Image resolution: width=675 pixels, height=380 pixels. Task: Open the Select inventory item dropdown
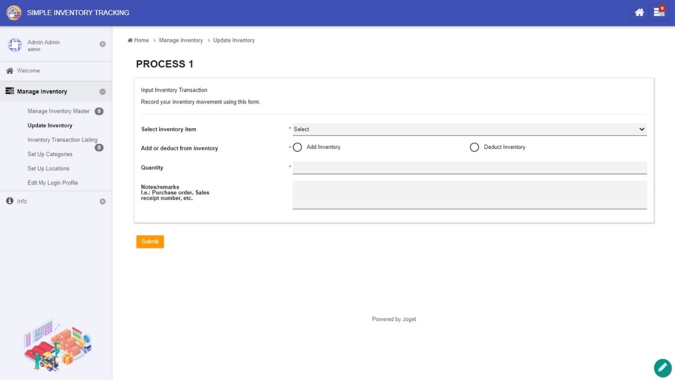pos(469,129)
